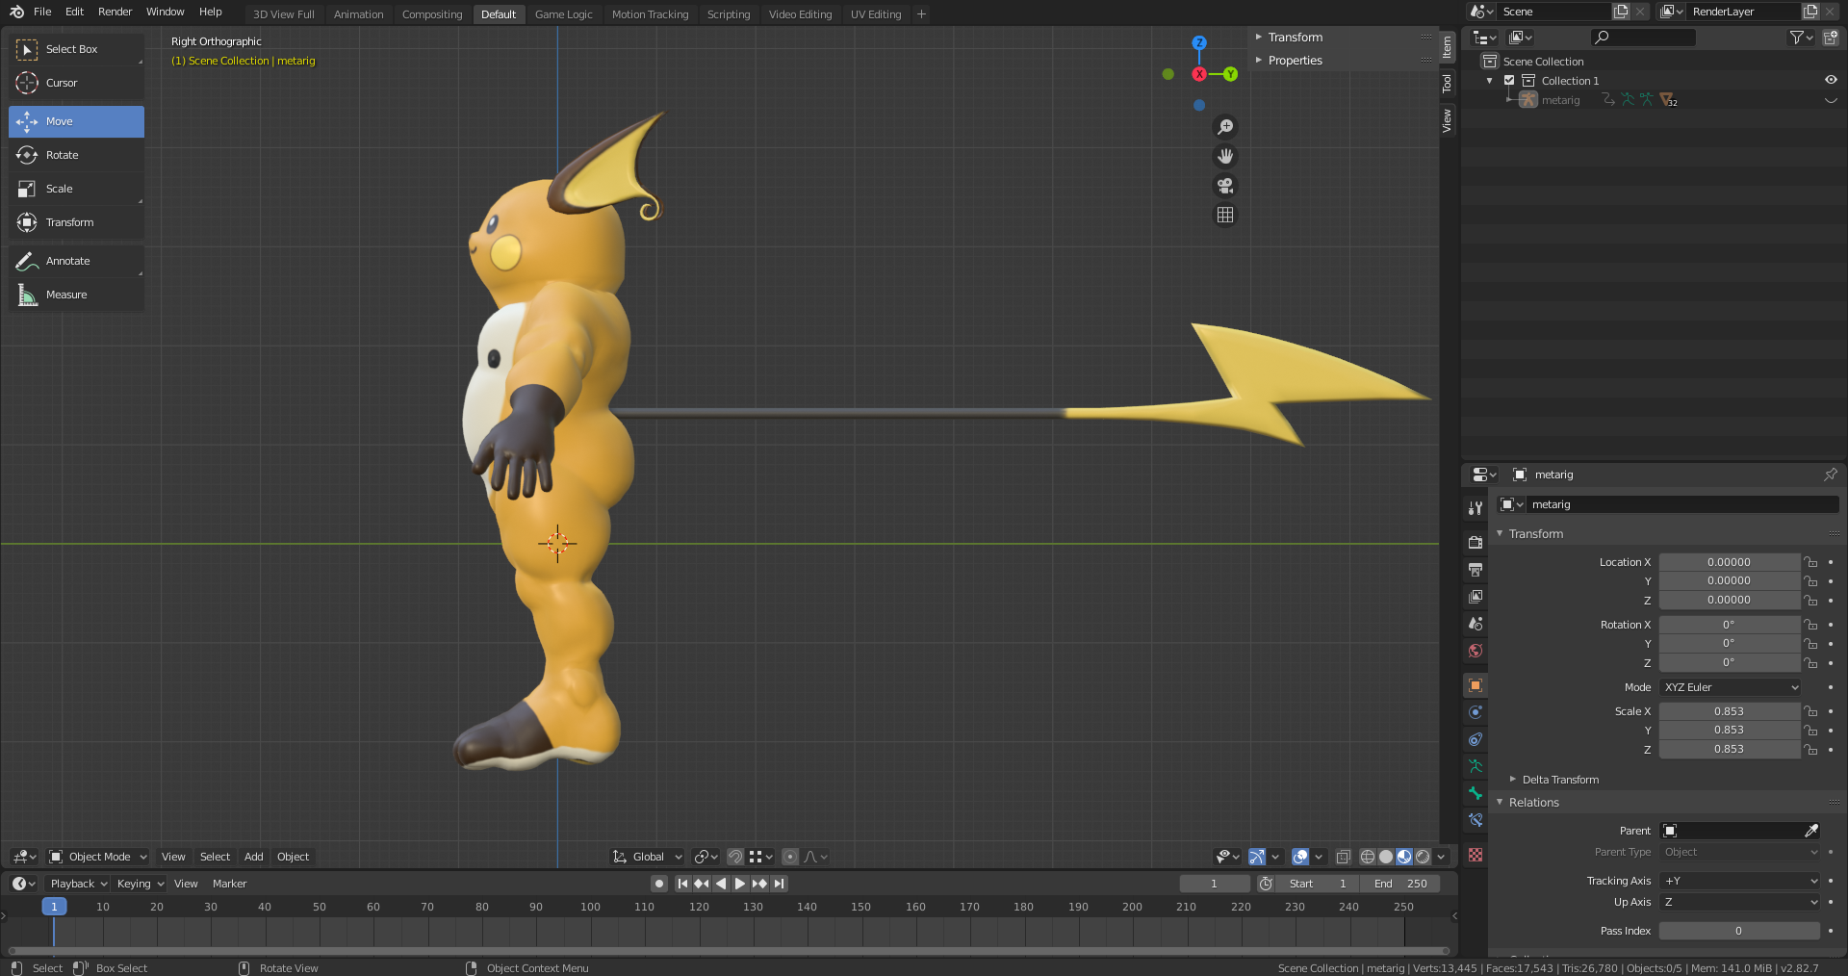Pin the metarig properties context
This screenshot has height=976, width=1848.
tap(1830, 475)
